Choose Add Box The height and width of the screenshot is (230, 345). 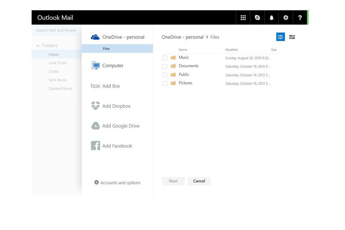tap(111, 86)
